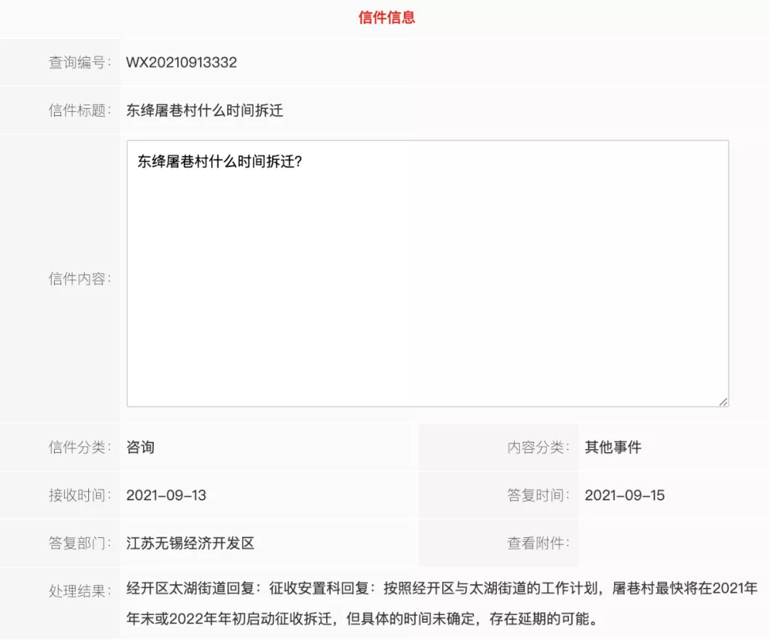Click the reply date 2021-09-15
This screenshot has width=769, height=642.
624,495
